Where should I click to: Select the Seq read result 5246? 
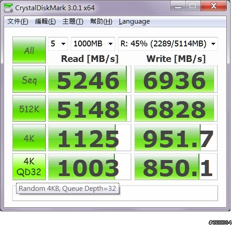click(x=89, y=79)
